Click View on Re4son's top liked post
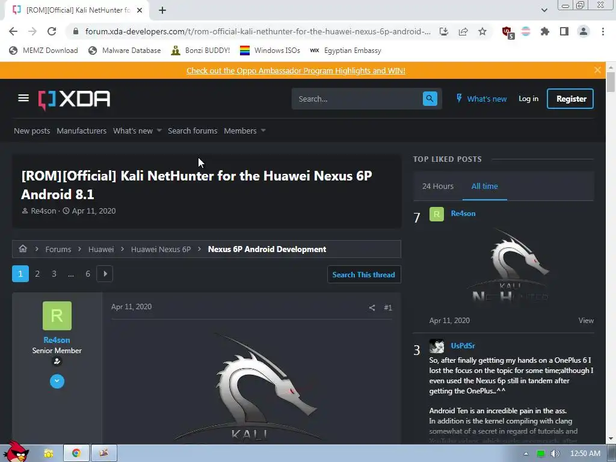616x462 pixels. pyautogui.click(x=586, y=321)
